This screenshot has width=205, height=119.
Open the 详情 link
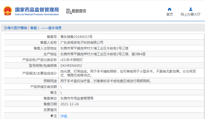coord(64,116)
